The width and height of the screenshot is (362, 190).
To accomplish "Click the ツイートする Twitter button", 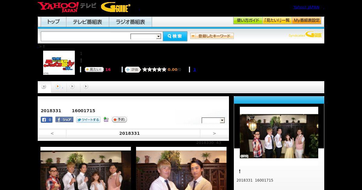I will tap(88, 120).
